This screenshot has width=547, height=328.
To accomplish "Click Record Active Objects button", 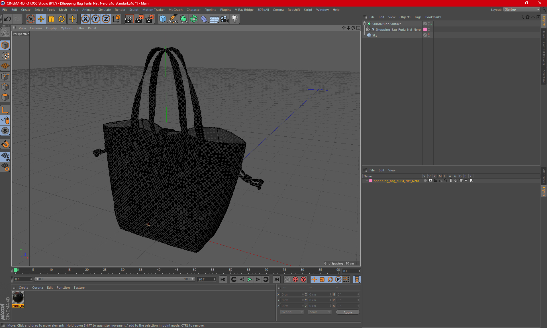I will tap(287, 279).
